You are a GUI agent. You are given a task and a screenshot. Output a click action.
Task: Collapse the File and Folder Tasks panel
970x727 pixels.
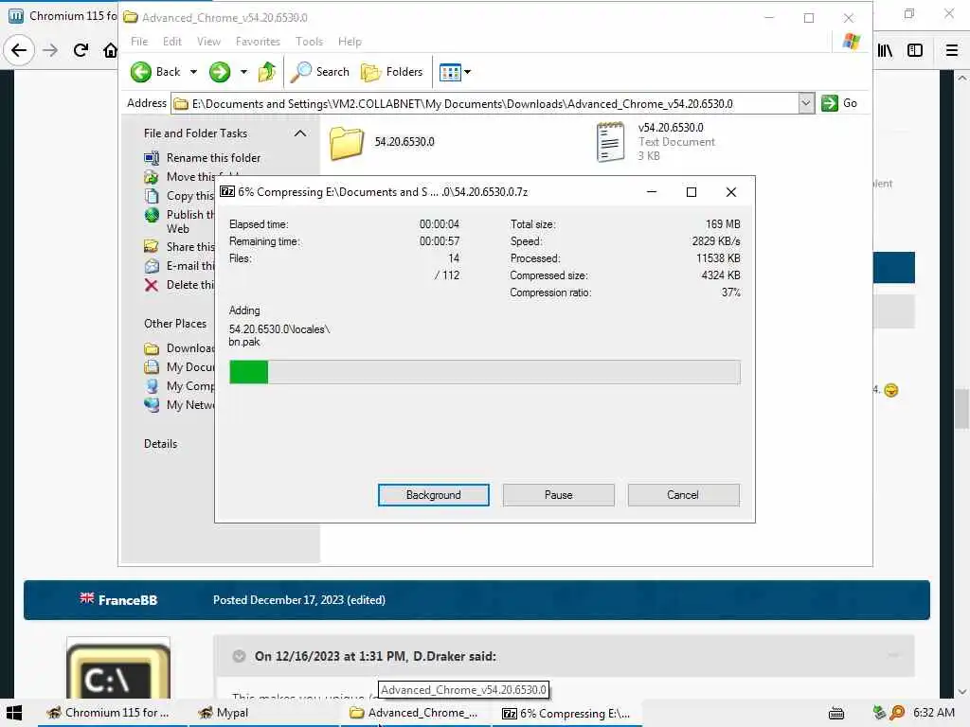(300, 133)
